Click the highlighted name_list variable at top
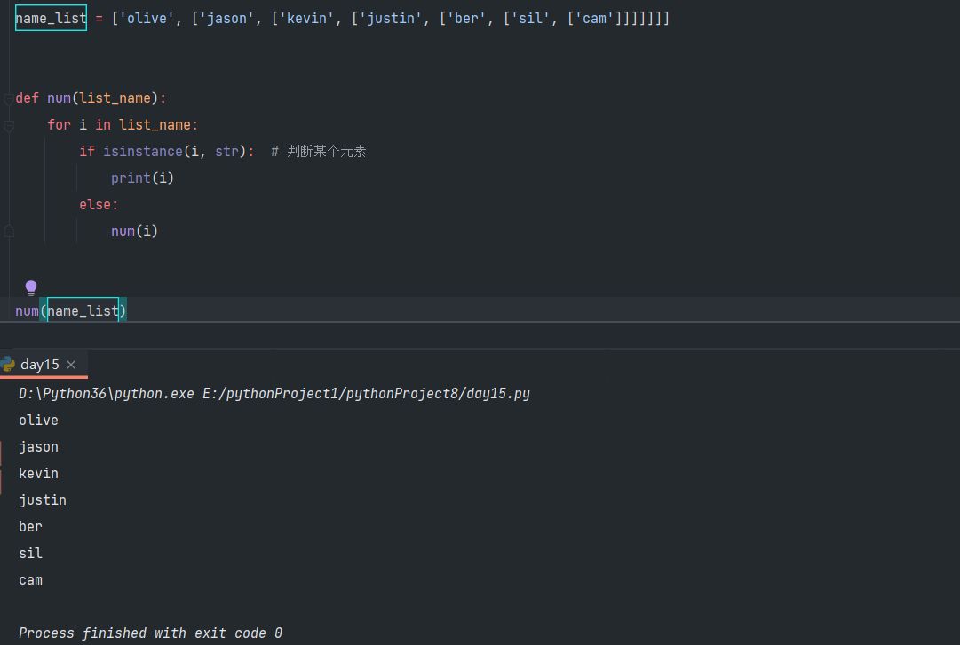Viewport: 960px width, 645px height. tap(51, 18)
